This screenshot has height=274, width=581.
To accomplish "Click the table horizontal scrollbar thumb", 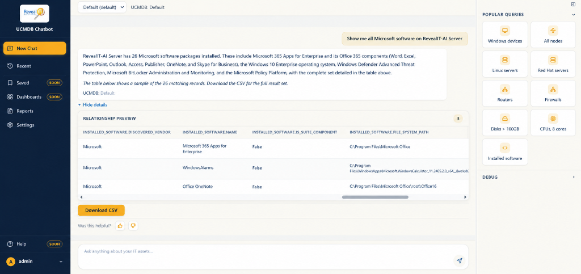I will click(x=375, y=197).
